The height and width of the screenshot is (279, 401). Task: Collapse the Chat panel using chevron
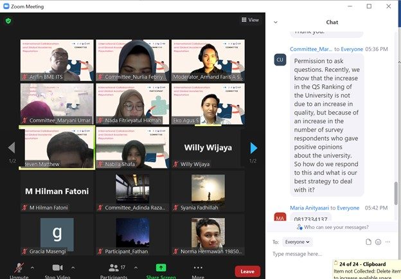tap(276, 22)
